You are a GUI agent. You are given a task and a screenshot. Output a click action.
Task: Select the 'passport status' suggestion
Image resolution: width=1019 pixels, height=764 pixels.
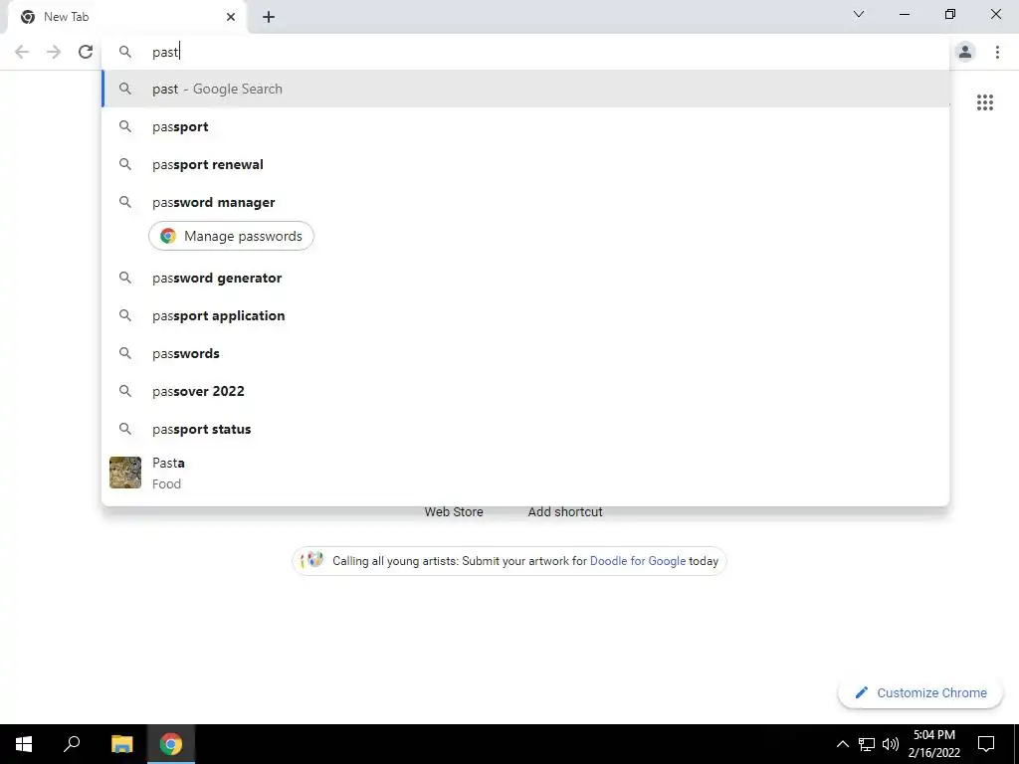click(525, 429)
